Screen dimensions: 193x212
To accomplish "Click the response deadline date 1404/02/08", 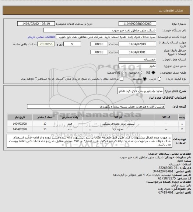I will click(x=137, y=44).
